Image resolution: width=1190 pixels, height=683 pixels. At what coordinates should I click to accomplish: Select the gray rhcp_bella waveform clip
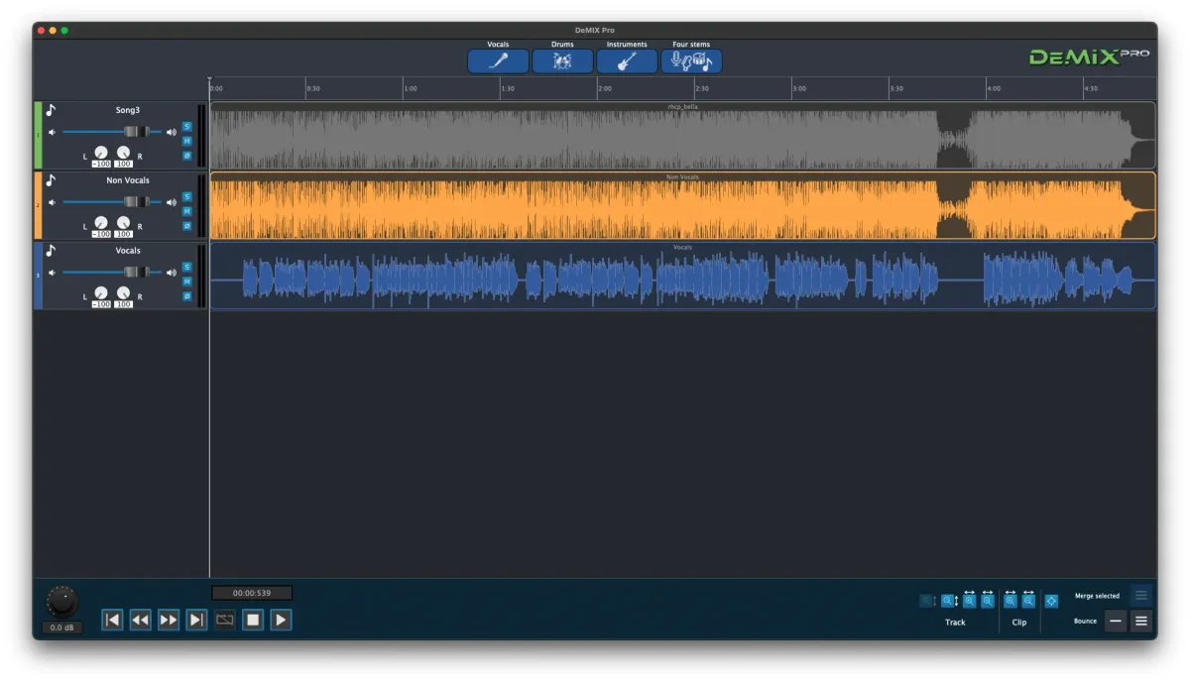[682, 135]
